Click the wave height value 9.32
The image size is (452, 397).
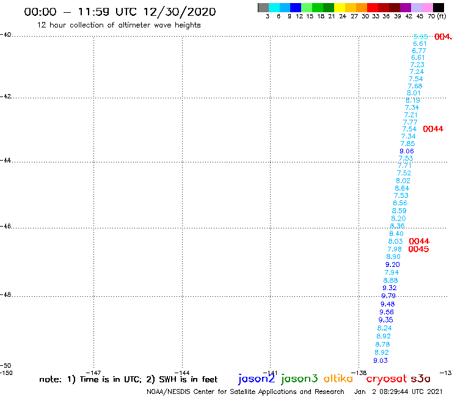coord(390,288)
